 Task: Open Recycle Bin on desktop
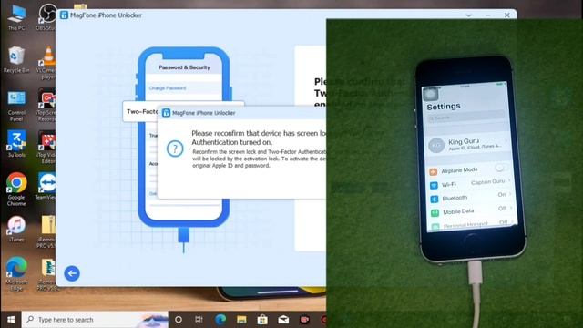click(16, 58)
